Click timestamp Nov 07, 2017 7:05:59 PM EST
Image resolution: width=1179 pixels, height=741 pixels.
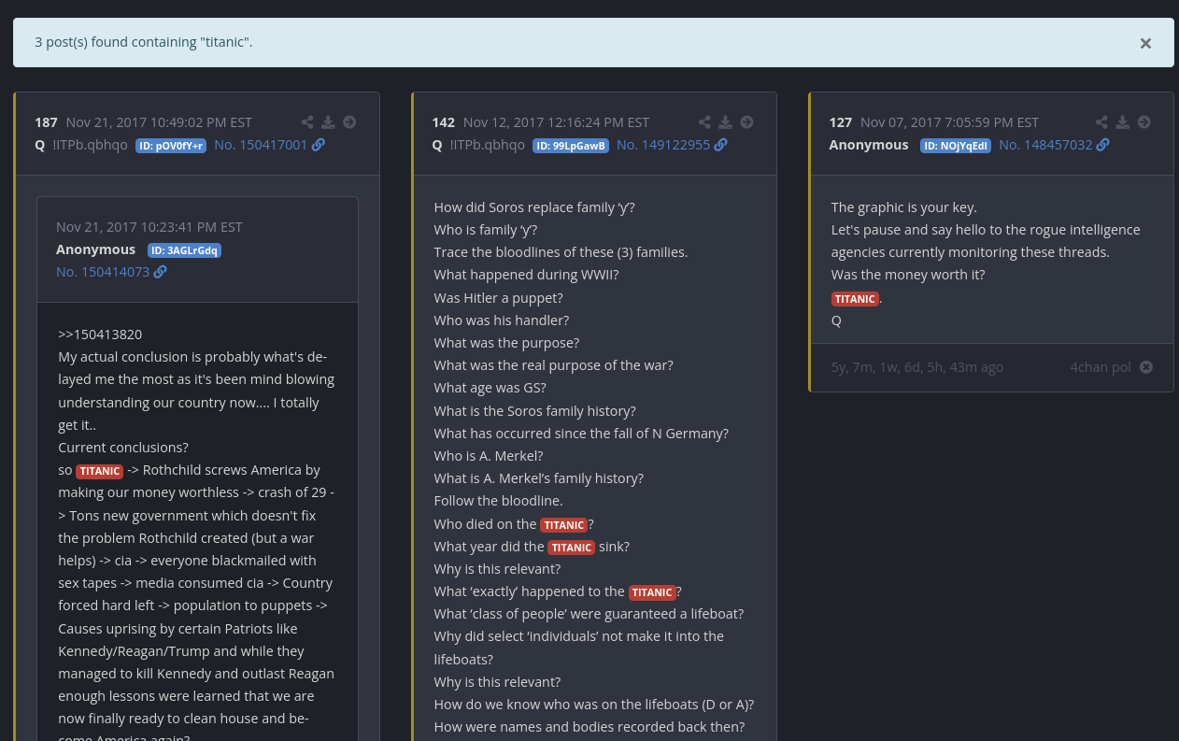(x=949, y=122)
